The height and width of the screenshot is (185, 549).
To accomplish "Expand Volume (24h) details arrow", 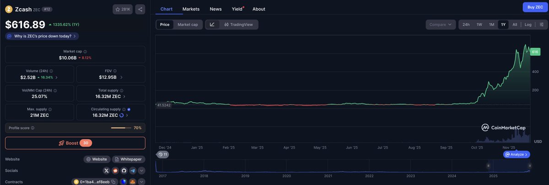I will point(56,77).
